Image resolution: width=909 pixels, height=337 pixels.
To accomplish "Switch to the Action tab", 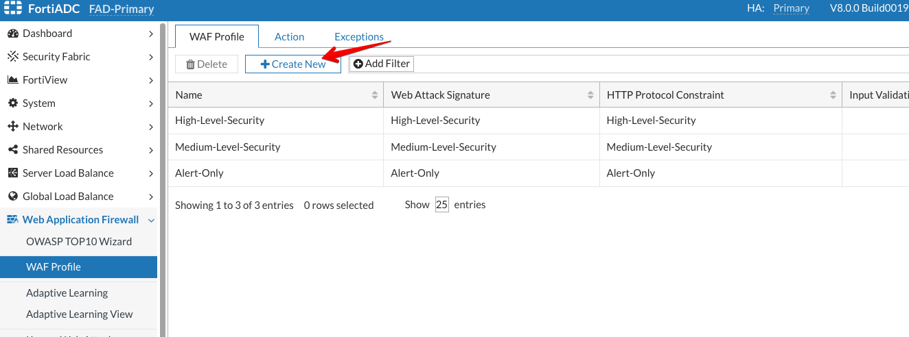I will click(x=289, y=37).
